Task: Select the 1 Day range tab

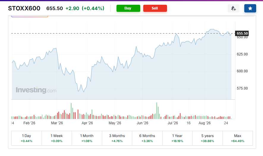Action: point(26,138)
